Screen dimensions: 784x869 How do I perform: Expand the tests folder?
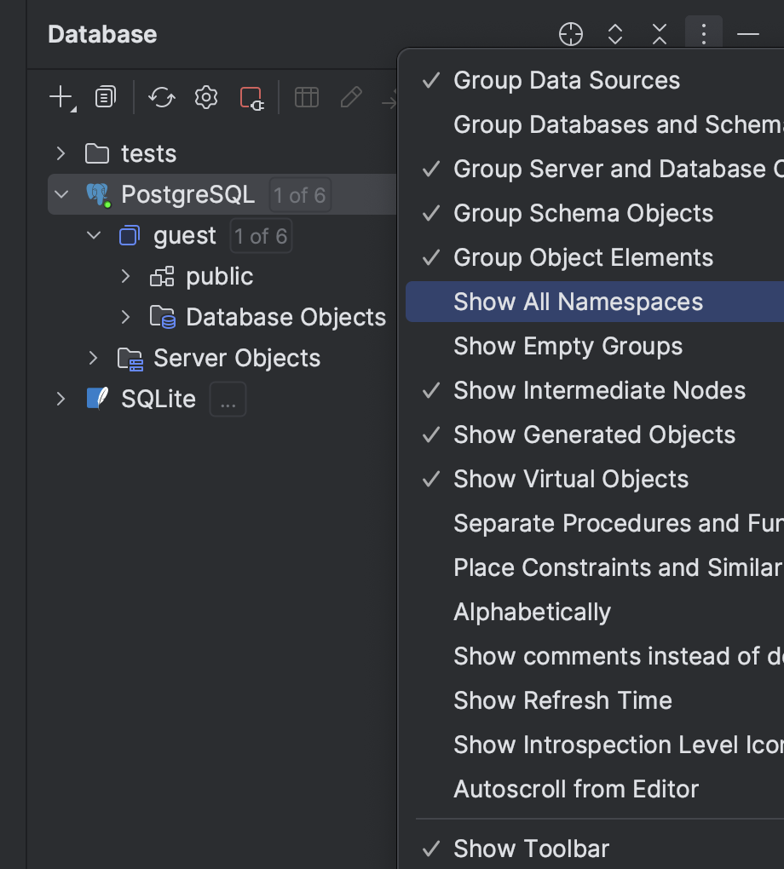[x=60, y=153]
